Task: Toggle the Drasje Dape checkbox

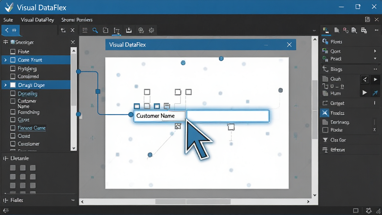Action: point(13,85)
